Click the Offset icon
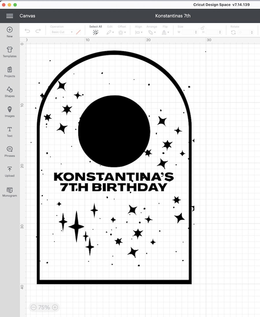The image size is (260, 317). click(121, 32)
